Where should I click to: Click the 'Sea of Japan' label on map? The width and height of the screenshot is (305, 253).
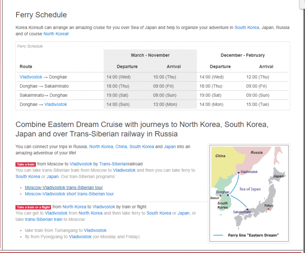[x=250, y=189]
